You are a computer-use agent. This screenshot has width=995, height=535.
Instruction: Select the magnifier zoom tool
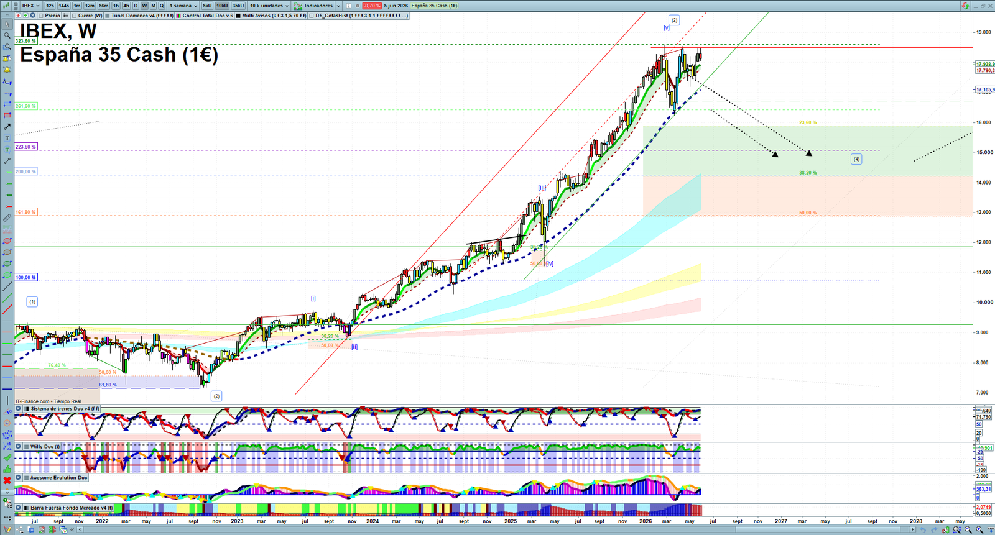click(7, 35)
